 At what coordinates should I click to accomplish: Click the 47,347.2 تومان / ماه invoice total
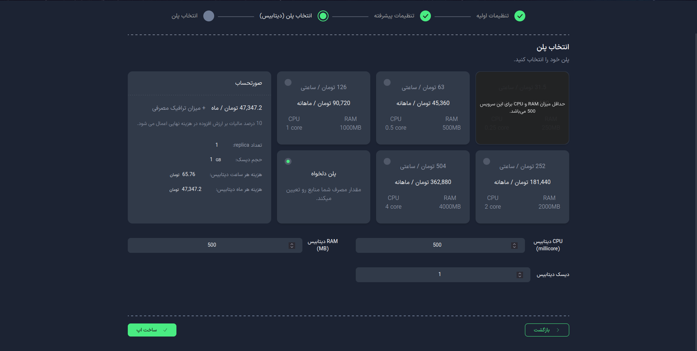pyautogui.click(x=237, y=108)
